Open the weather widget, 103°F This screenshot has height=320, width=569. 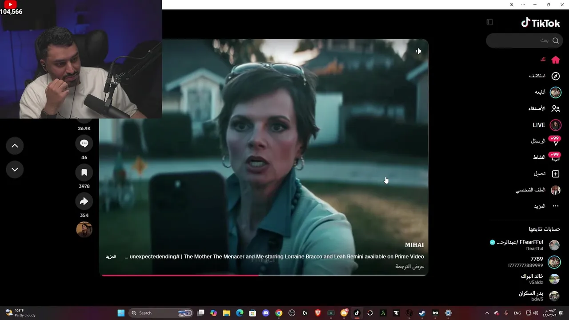click(x=20, y=313)
